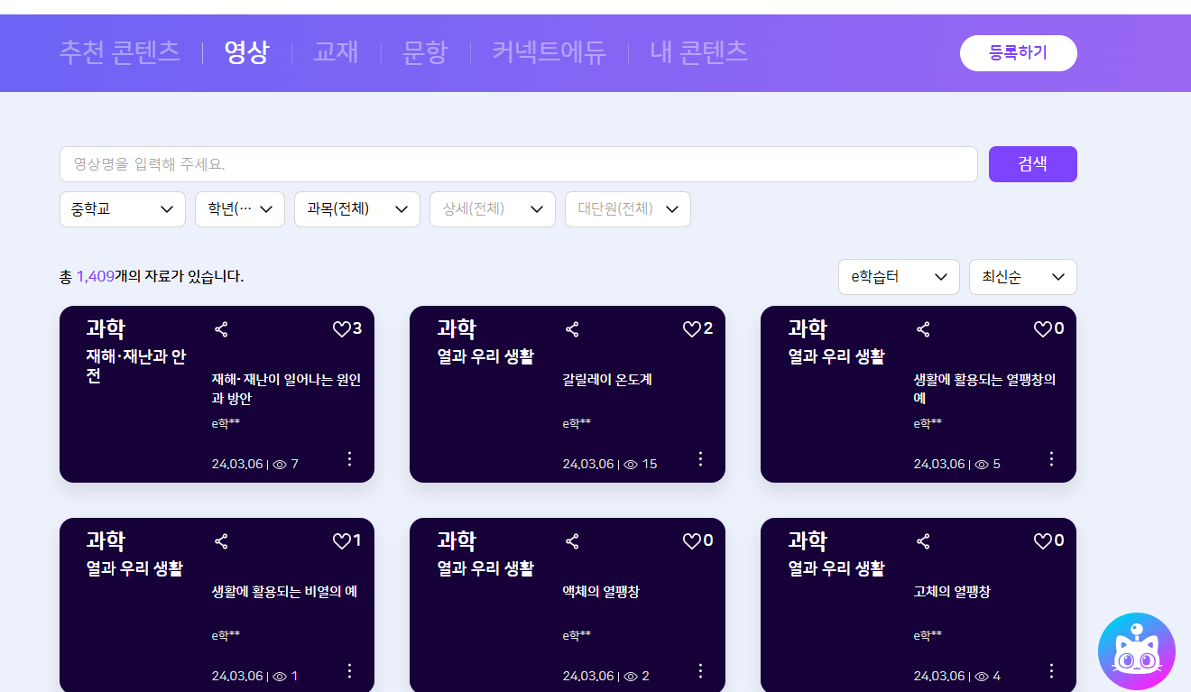Open three-dot menu on 갈릴레이 온도계 card
The height and width of the screenshot is (692, 1191).
(x=700, y=458)
